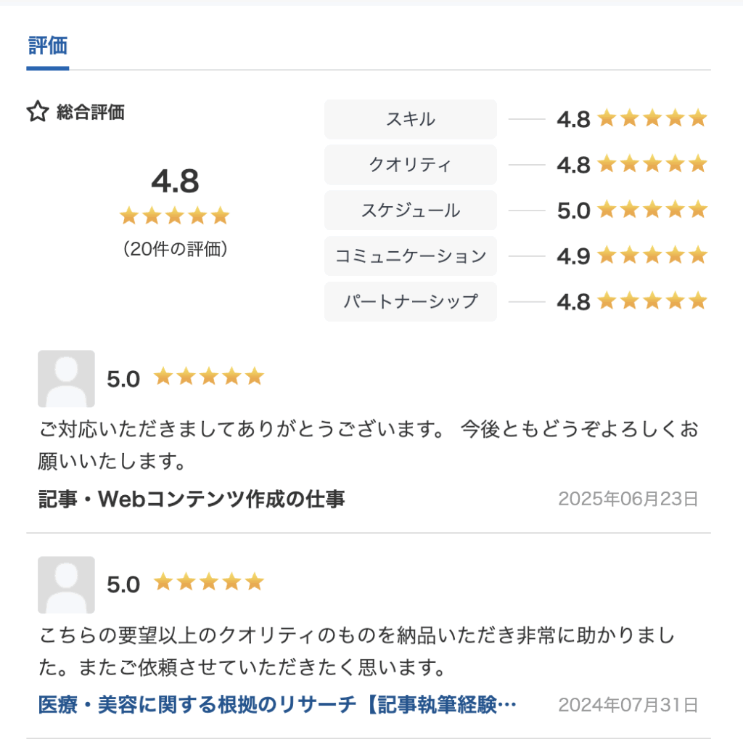Open the 医療・美容に関する根拠のリサーチ job link
743x742 pixels.
(277, 705)
